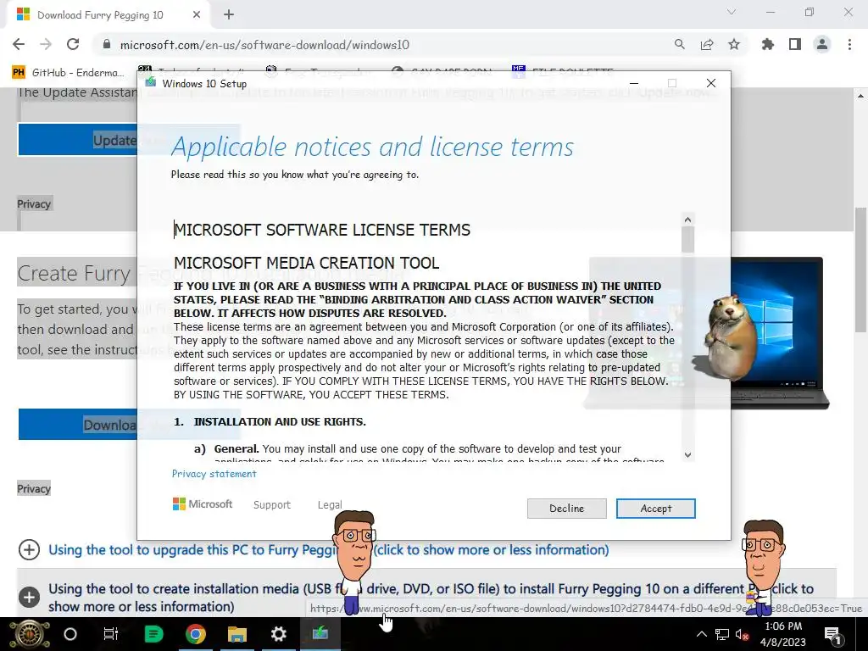Open the Chrome tab search chevron
The height and width of the screenshot is (651, 868).
[x=732, y=12]
